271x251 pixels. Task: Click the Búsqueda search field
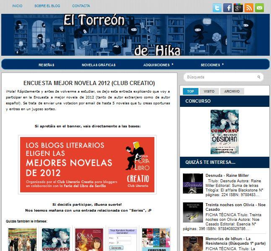tap(223, 77)
